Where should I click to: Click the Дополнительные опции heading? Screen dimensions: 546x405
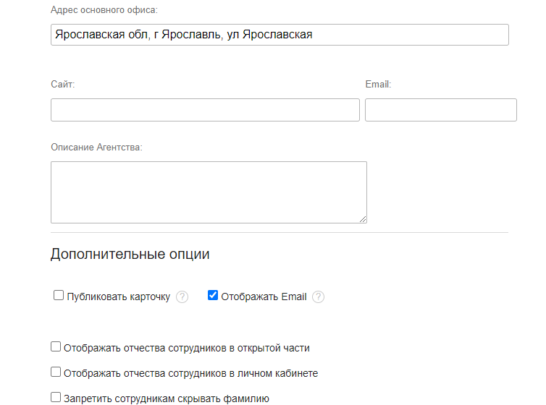[130, 255]
